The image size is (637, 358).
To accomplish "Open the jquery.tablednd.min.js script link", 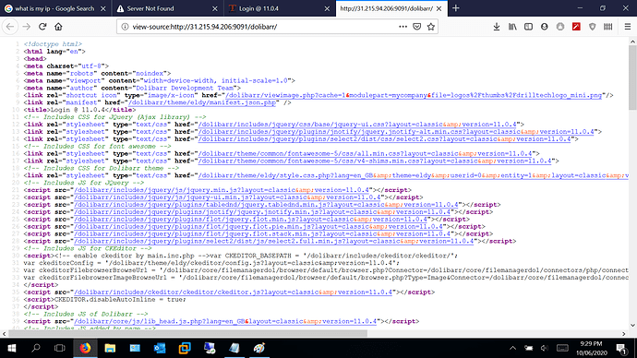I will click(266, 205).
